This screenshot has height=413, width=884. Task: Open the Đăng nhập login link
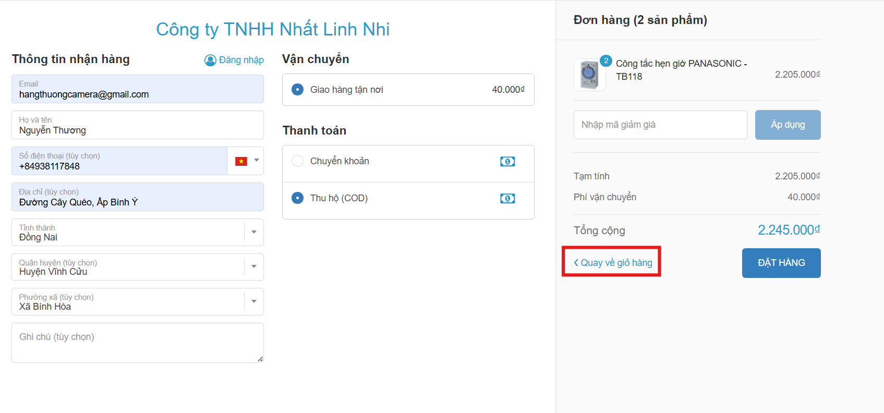pyautogui.click(x=241, y=60)
